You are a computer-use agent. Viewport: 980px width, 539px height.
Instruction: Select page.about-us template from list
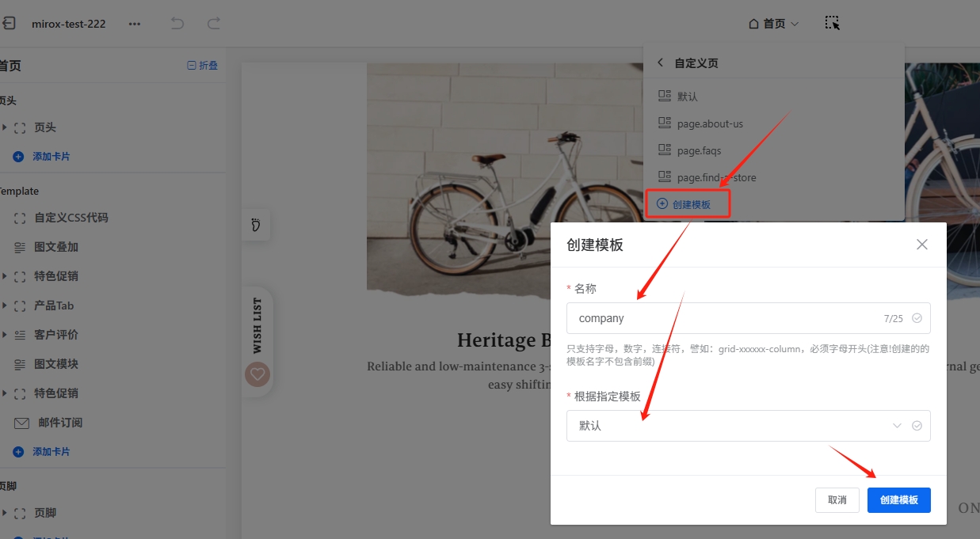coord(709,123)
